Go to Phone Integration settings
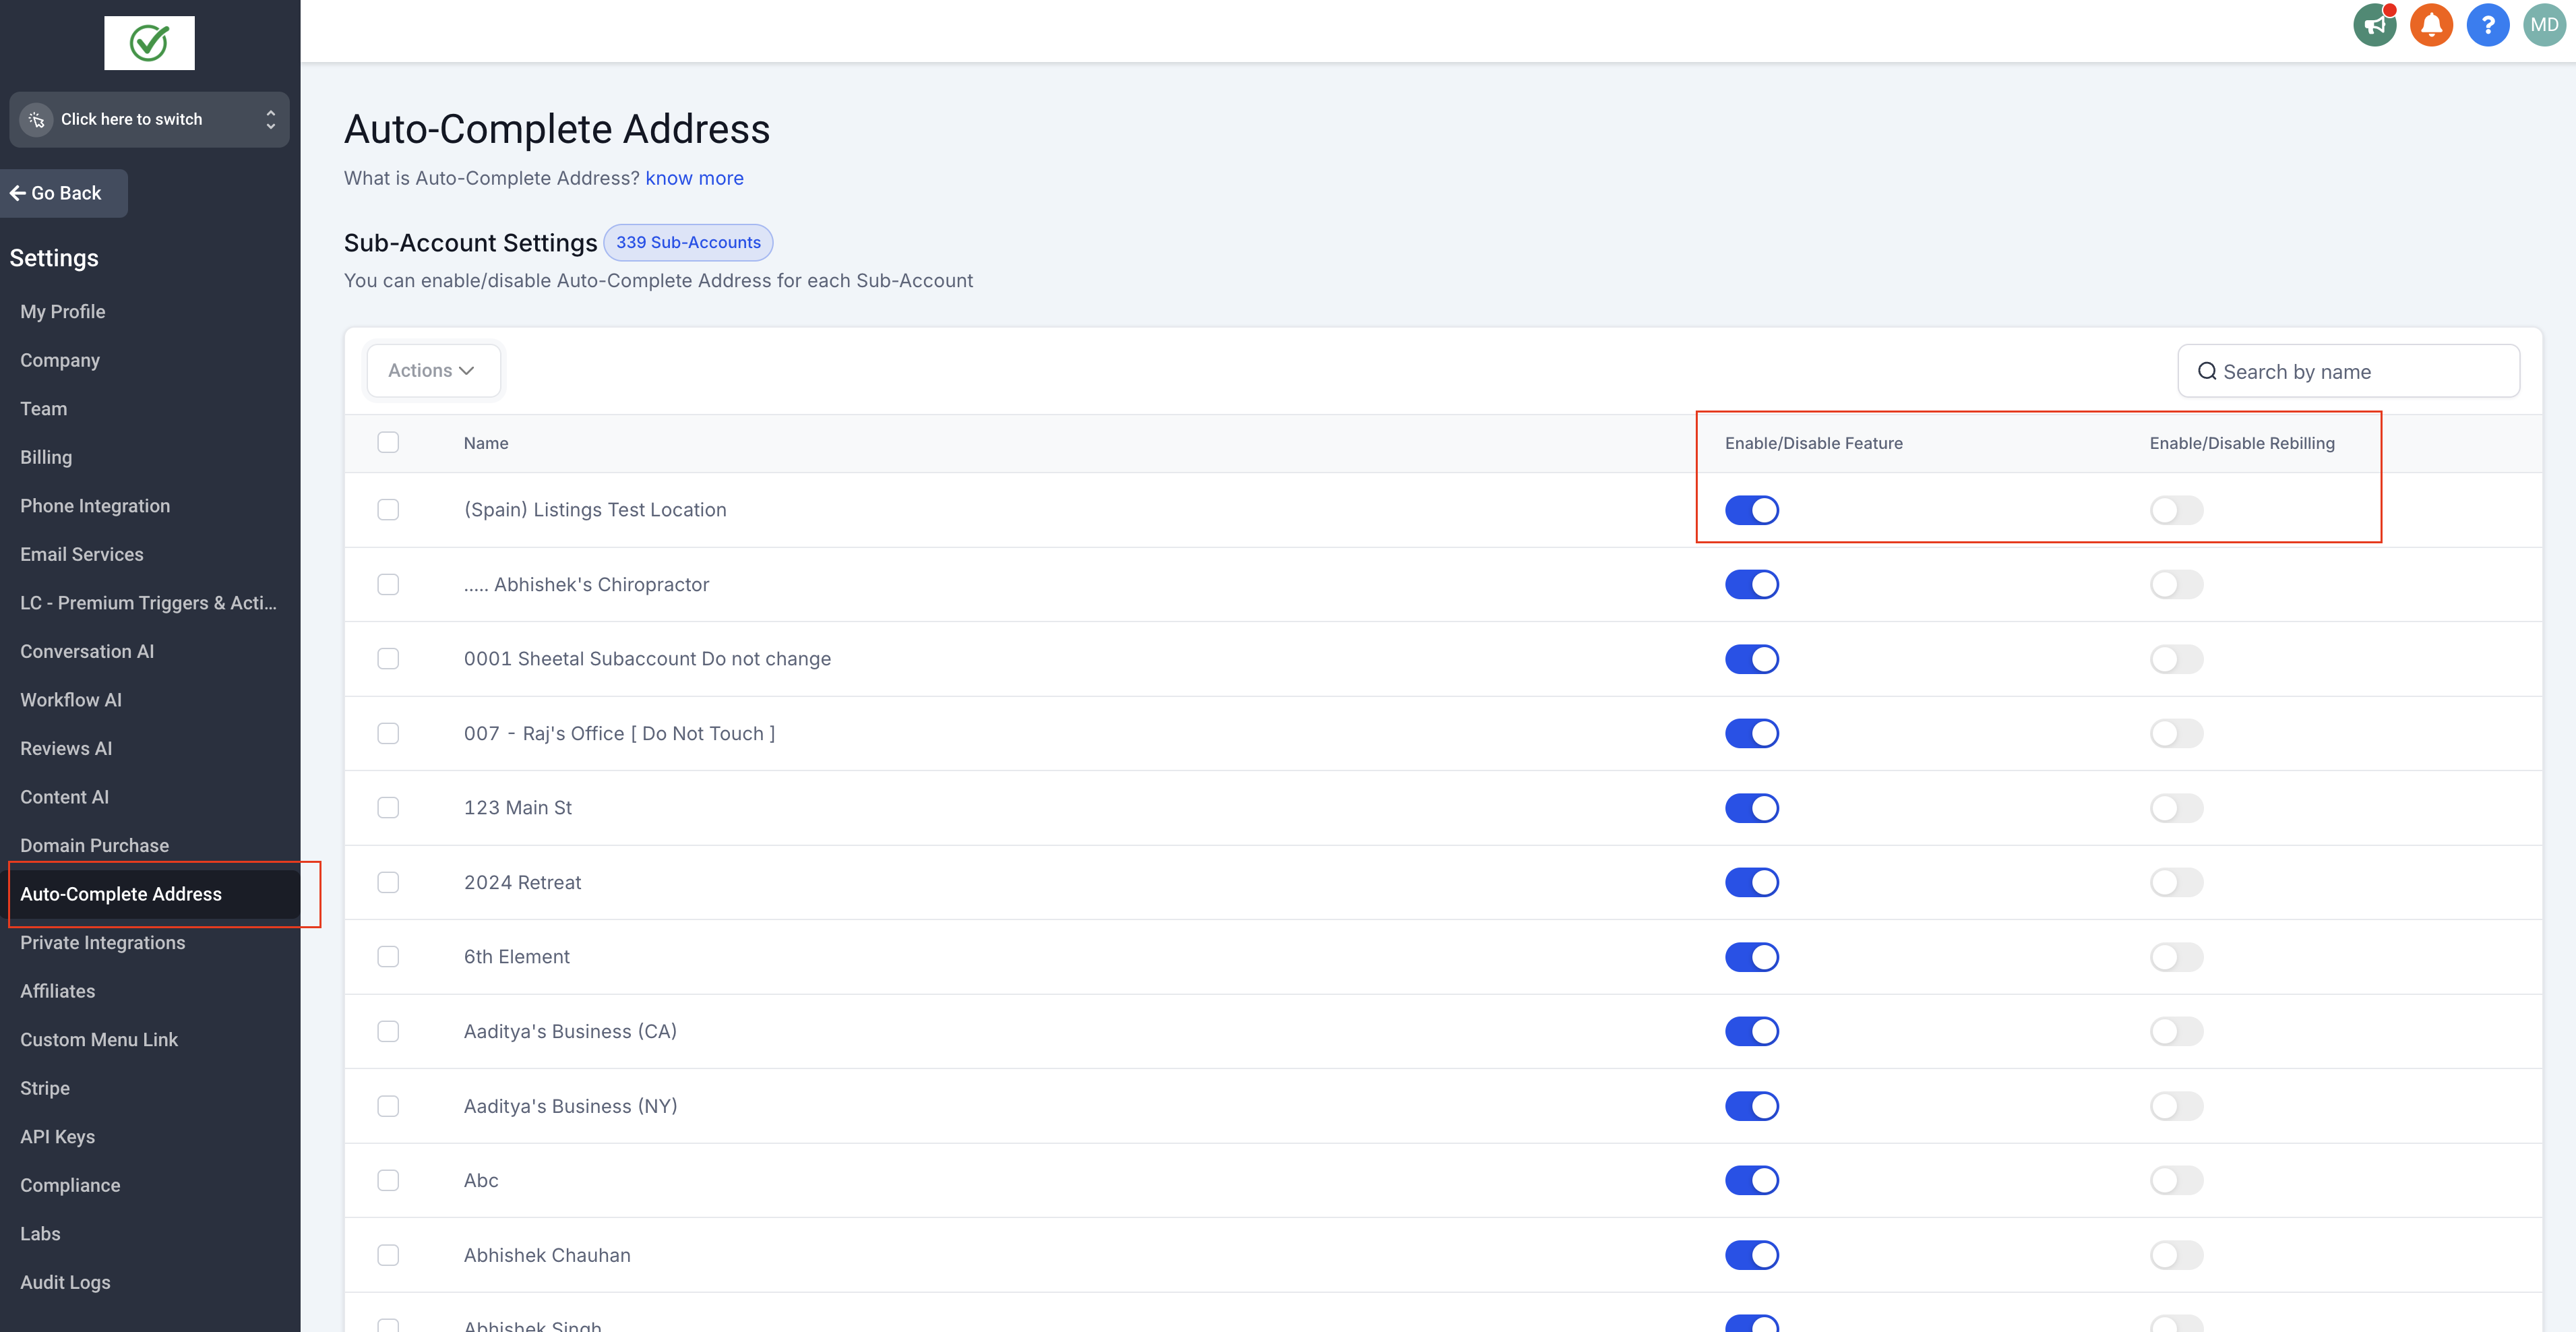The height and width of the screenshot is (1332, 2576). (x=95, y=506)
